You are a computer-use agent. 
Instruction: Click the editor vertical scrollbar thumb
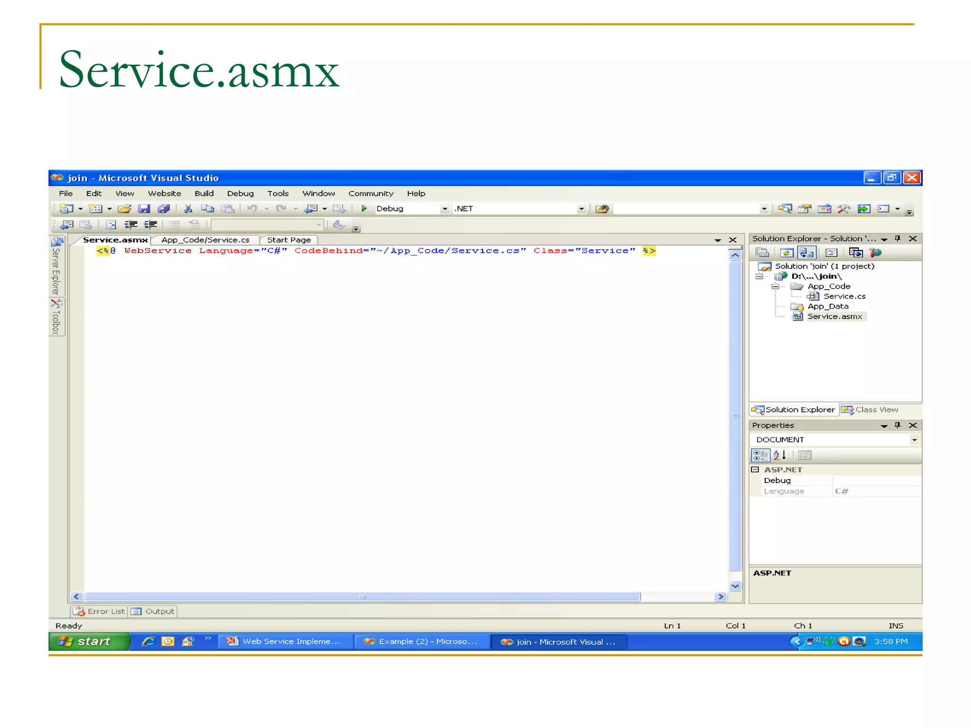(x=735, y=416)
